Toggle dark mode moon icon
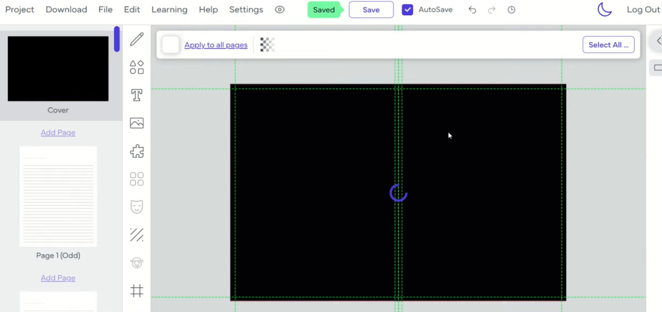The height and width of the screenshot is (312, 662). click(x=605, y=10)
